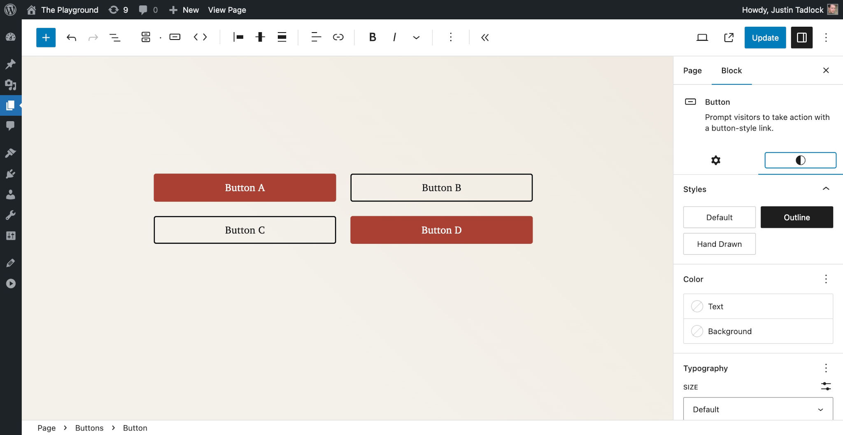
Task: Open the Buttons breadcrumb link
Action: point(89,428)
